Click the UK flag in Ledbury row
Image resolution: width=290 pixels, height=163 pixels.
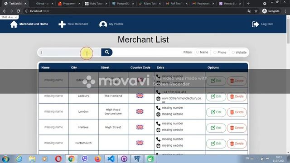140,96
